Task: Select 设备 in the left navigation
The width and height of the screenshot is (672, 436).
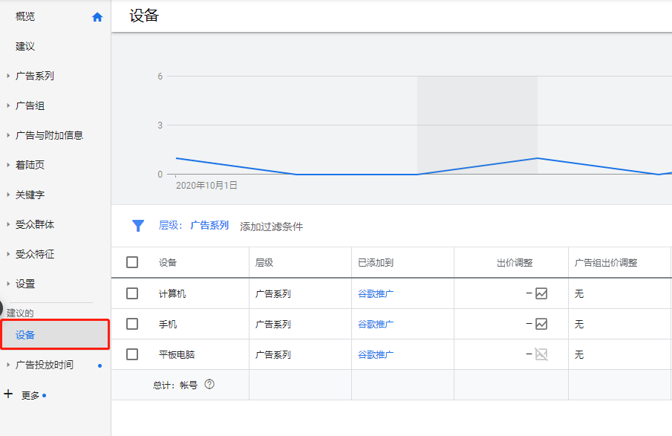Action: [25, 335]
